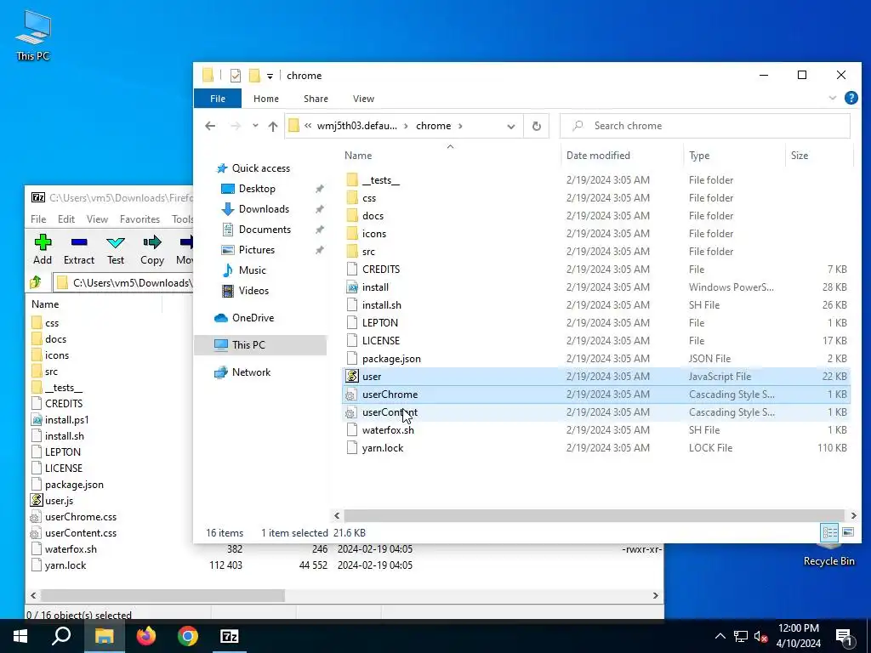Select waterfox.sh in the 7-Zip list
This screenshot has width=871, height=653.
tap(71, 549)
